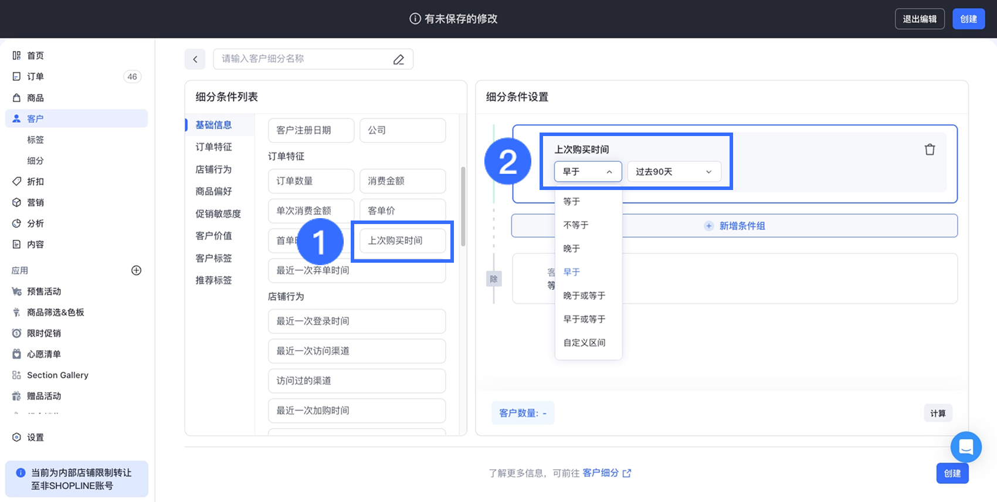997x502 pixels.
Task: Select 晚于或等于 from the operator list
Action: (x=584, y=296)
